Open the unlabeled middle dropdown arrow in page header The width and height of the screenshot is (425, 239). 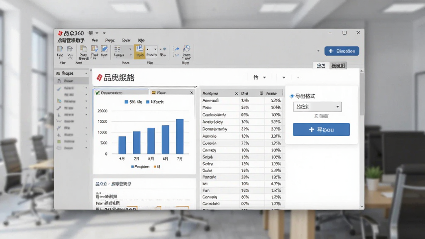click(x=284, y=78)
